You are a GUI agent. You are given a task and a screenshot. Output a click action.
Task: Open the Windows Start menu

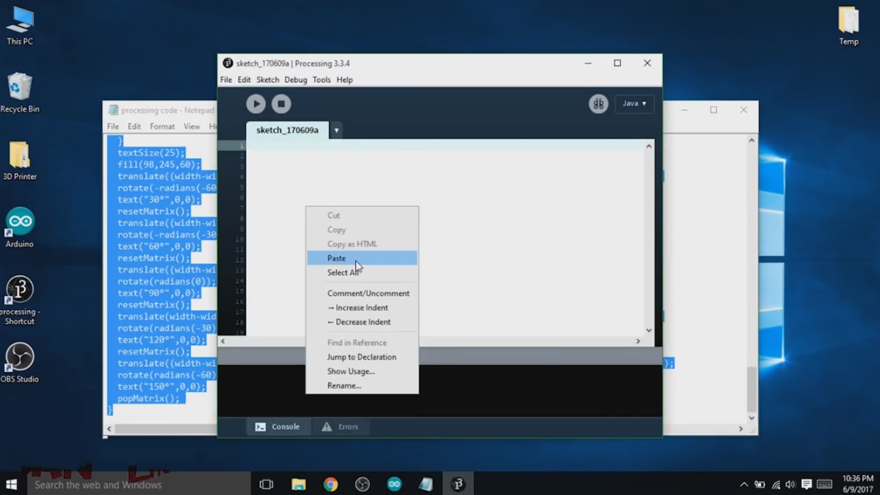[x=12, y=484]
